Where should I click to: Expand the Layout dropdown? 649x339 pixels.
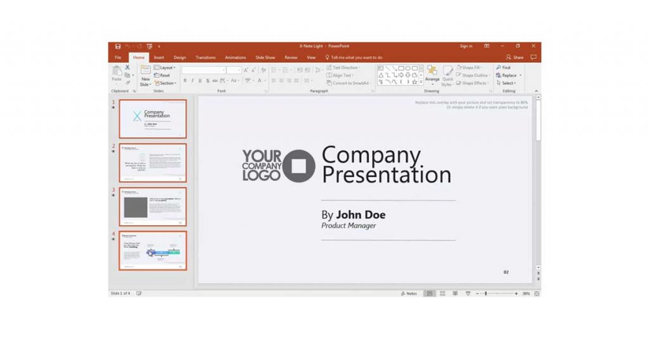coord(167,68)
